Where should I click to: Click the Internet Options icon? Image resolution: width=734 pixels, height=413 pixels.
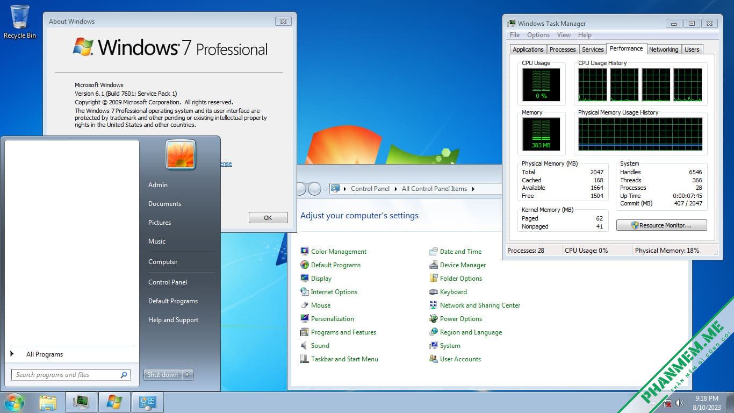click(305, 292)
